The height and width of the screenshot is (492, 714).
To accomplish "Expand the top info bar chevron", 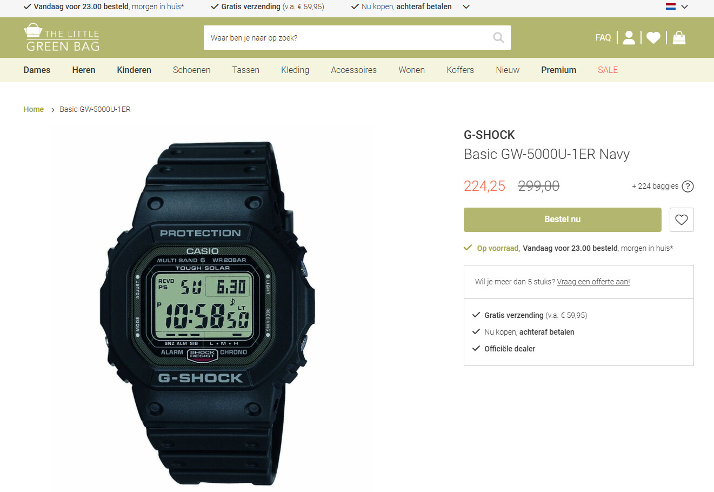I will (x=466, y=7).
